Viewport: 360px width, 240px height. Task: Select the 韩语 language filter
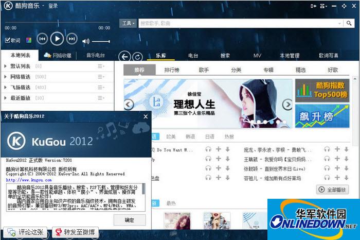point(190,137)
